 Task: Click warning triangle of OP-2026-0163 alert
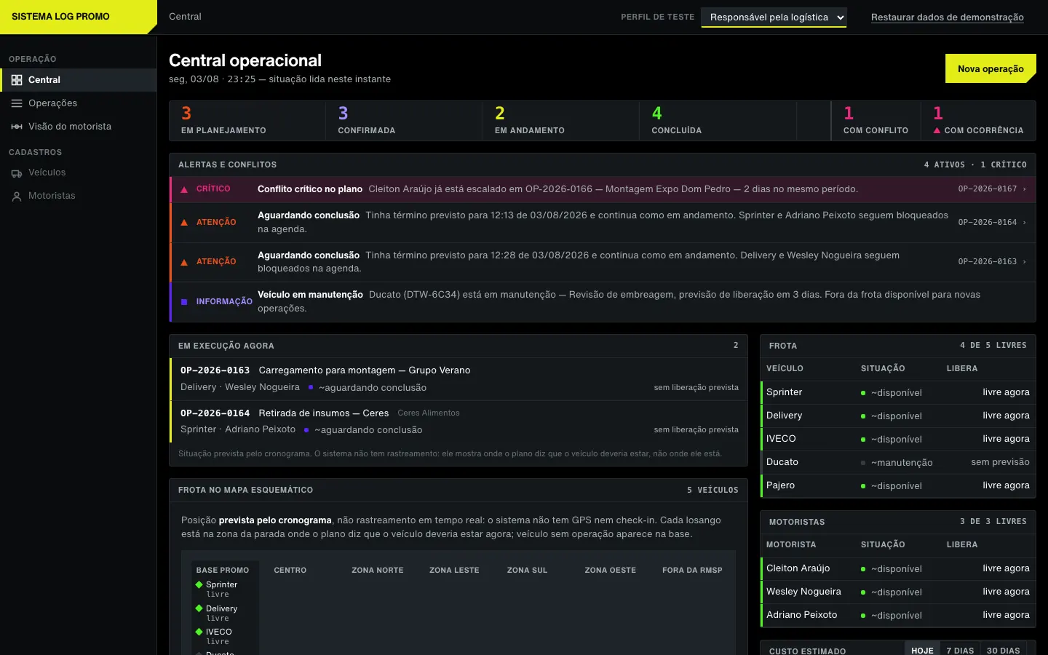coord(184,262)
